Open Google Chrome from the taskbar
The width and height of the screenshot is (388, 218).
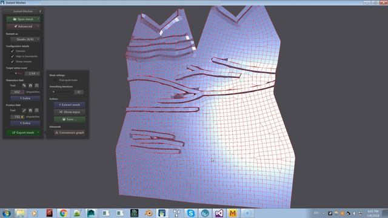pyautogui.click(x=63, y=213)
